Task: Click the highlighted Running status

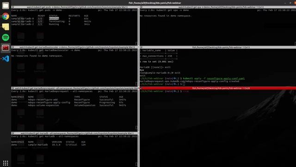Action: coord(54,19)
